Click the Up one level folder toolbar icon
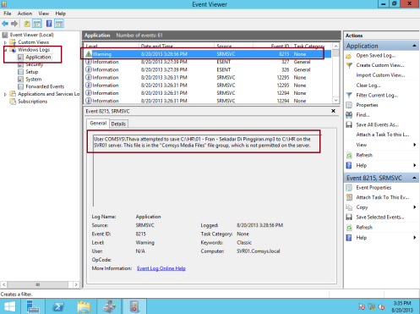This screenshot has height=314, width=420. (27, 24)
